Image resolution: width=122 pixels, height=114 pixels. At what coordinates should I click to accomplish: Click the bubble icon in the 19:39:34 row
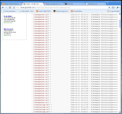click(48, 31)
